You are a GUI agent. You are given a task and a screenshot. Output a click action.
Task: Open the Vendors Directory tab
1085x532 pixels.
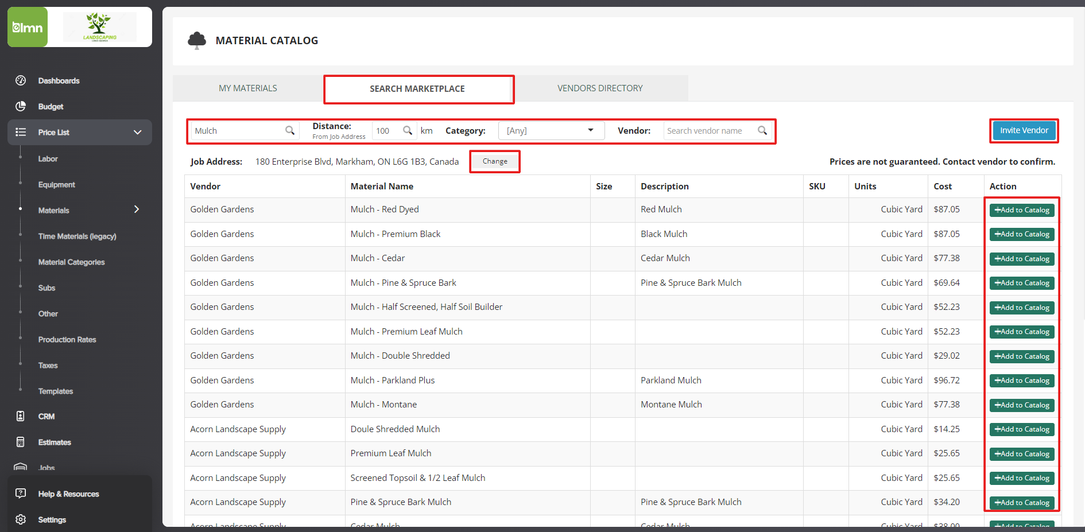click(x=600, y=88)
